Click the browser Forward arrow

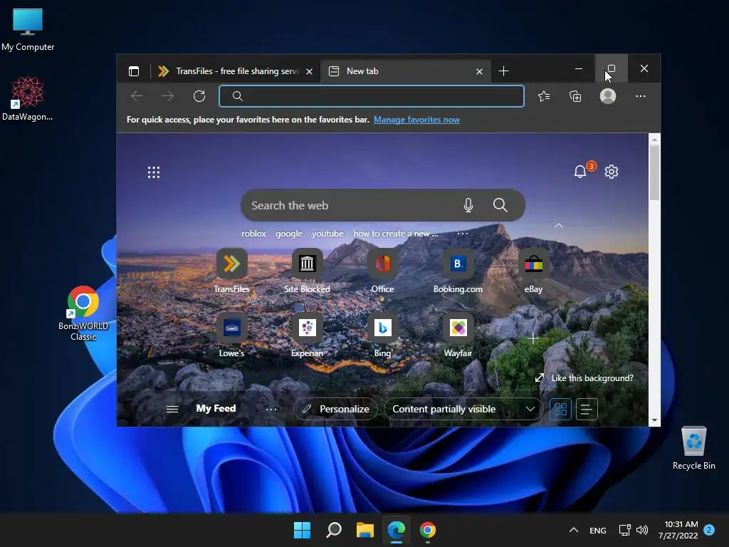[x=168, y=96]
